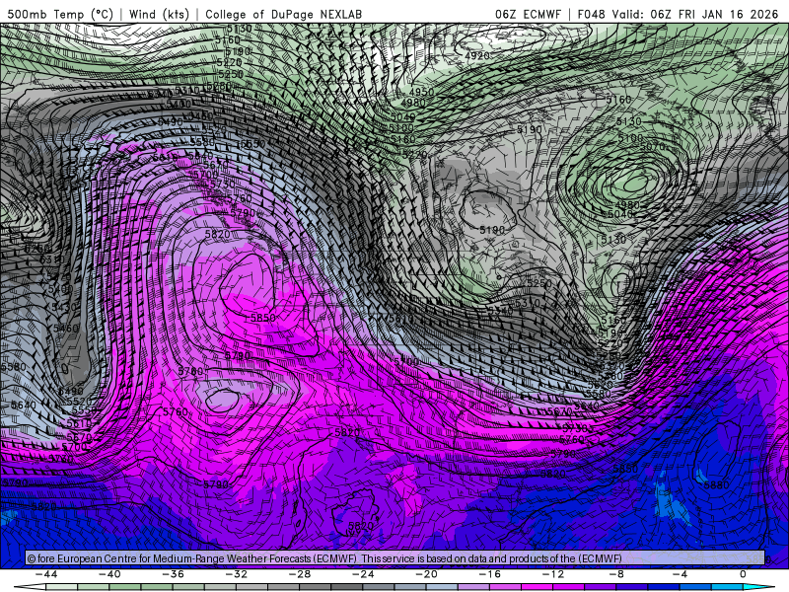Click the -32 color scale label
Image resolution: width=789 pixels, height=592 pixels.
point(237,574)
